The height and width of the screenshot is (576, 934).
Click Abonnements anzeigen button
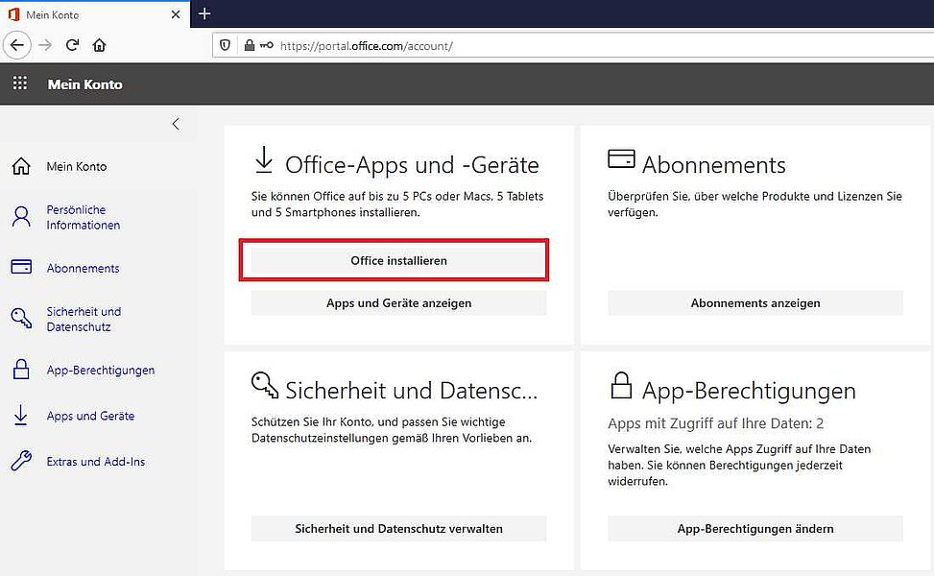(755, 303)
